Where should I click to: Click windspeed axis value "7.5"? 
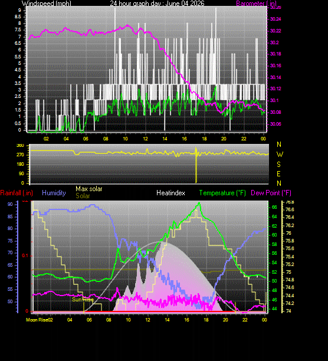[x=18, y=30]
